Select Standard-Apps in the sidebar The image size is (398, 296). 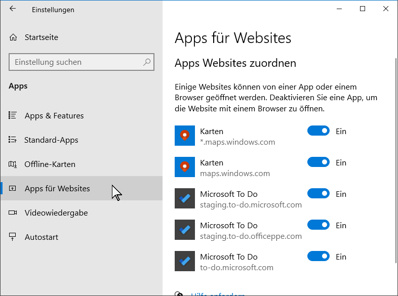[81, 140]
